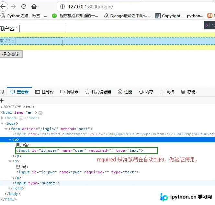
Task: Select the id_pwd input node
Action: (x=77, y=172)
